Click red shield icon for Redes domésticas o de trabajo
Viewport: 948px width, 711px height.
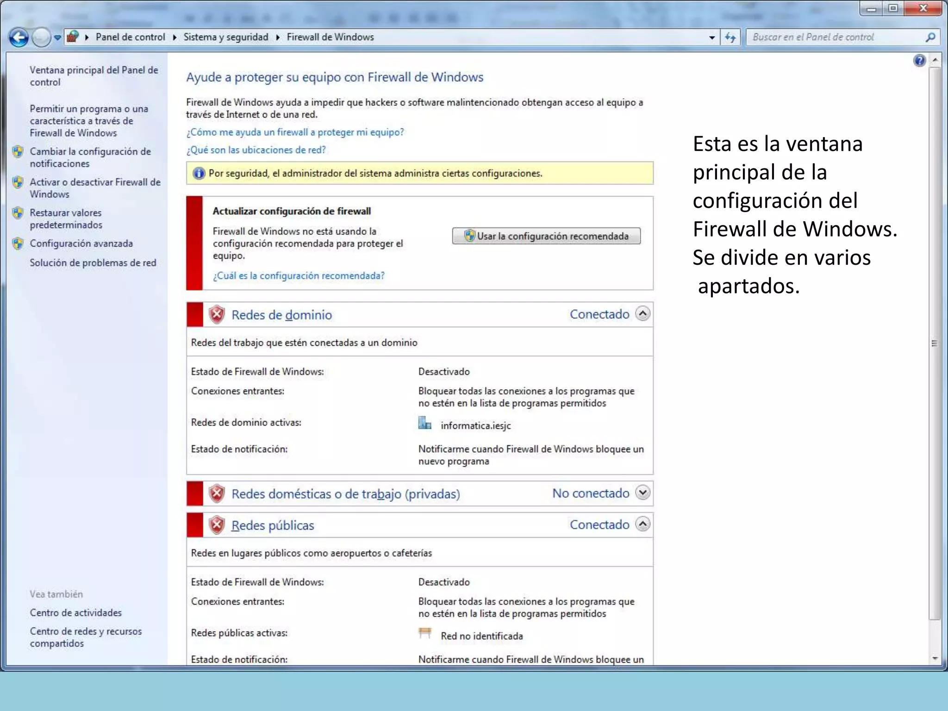[x=217, y=494]
